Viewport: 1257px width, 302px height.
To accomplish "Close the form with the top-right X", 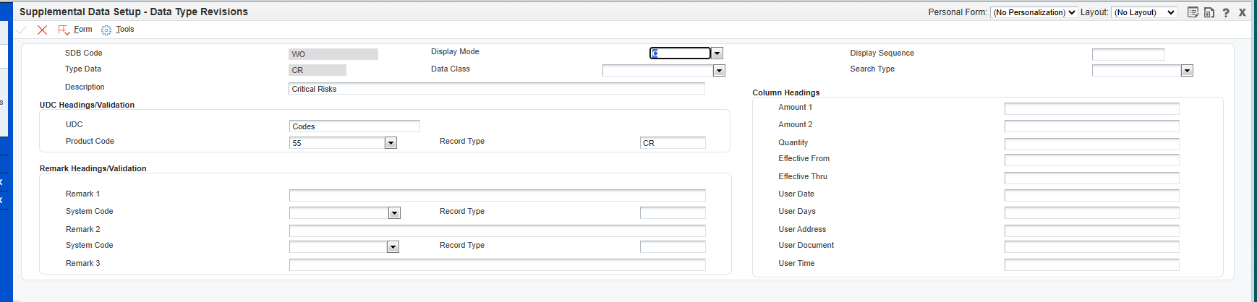I will click(1243, 12).
